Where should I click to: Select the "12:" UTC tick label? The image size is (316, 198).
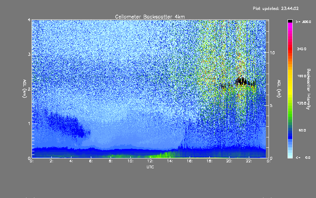coord(150,161)
